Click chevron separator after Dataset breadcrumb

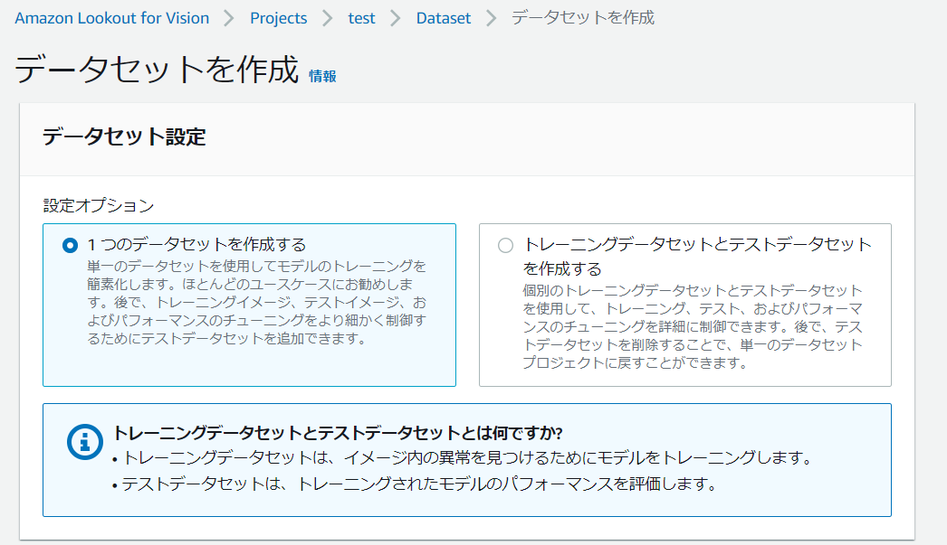(x=491, y=18)
